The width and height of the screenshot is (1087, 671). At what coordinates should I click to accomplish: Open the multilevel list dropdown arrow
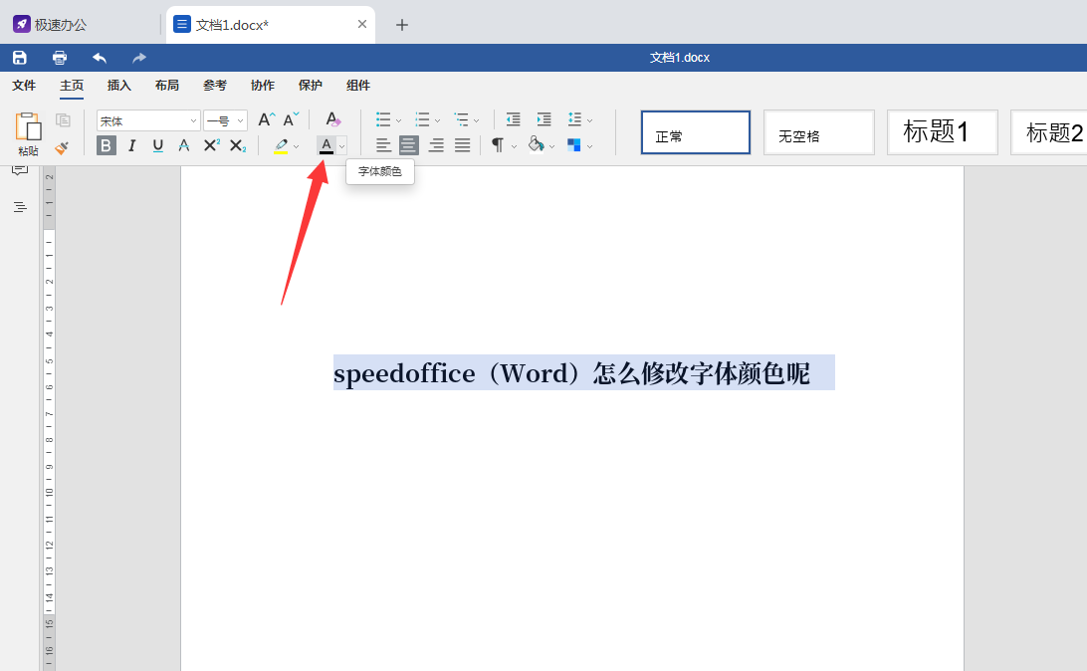(x=476, y=120)
